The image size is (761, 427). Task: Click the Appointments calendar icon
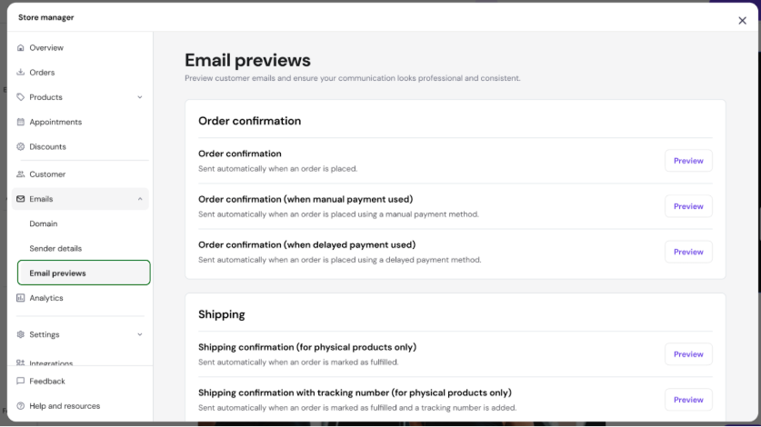[21, 122]
